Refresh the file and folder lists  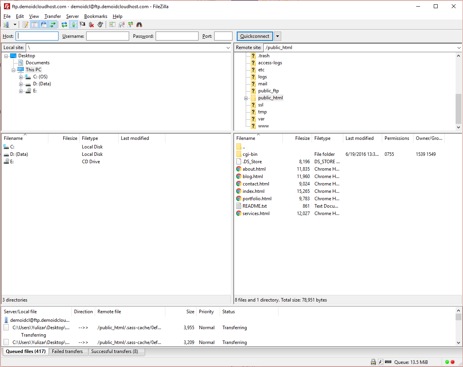[64, 24]
